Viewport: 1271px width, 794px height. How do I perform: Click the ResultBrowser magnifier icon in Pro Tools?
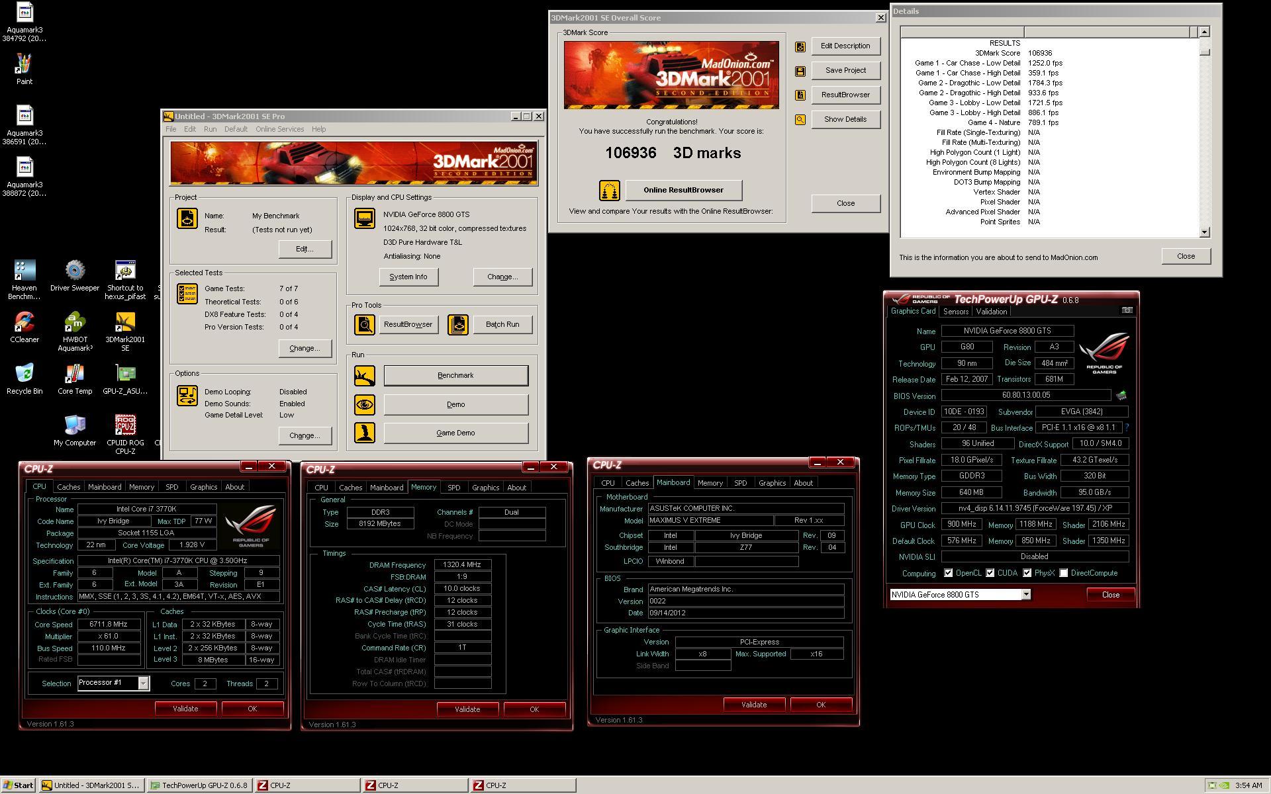point(364,324)
